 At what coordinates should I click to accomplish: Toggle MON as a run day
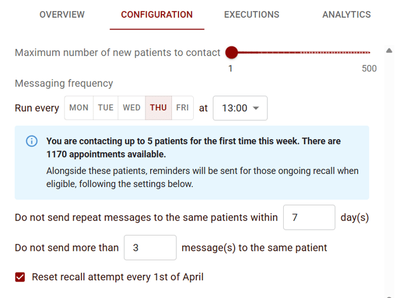(x=79, y=108)
